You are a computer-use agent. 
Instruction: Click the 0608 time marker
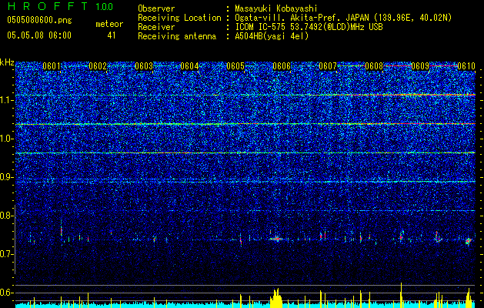pos(374,66)
